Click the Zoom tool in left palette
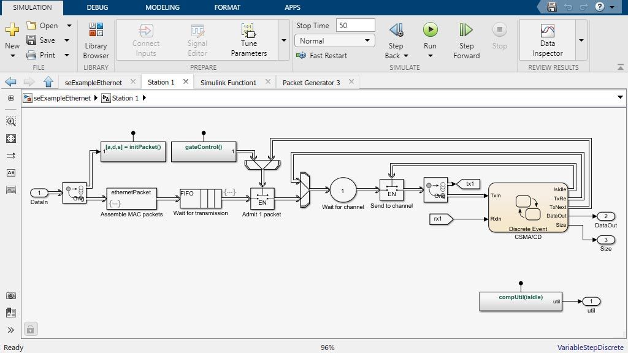The height and width of the screenshot is (353, 628). point(11,121)
